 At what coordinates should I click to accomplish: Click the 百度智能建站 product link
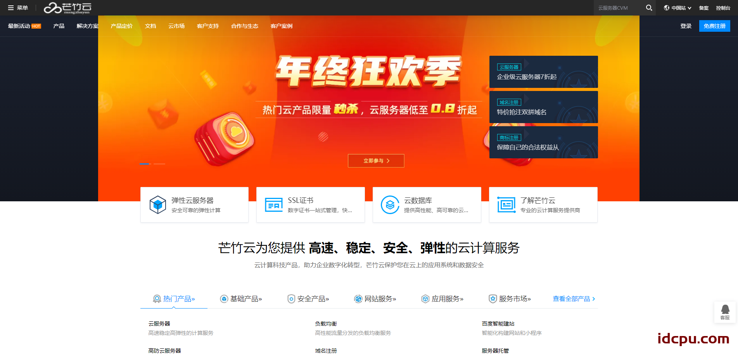[x=498, y=324]
